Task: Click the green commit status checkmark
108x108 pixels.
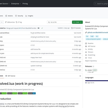Action: tap(42, 28)
